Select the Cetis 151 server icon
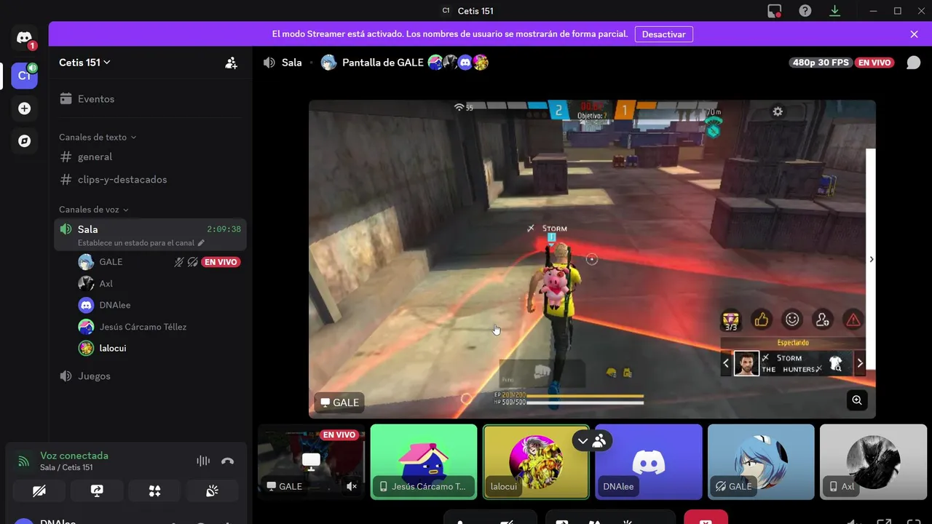The height and width of the screenshot is (524, 932). pyautogui.click(x=24, y=76)
